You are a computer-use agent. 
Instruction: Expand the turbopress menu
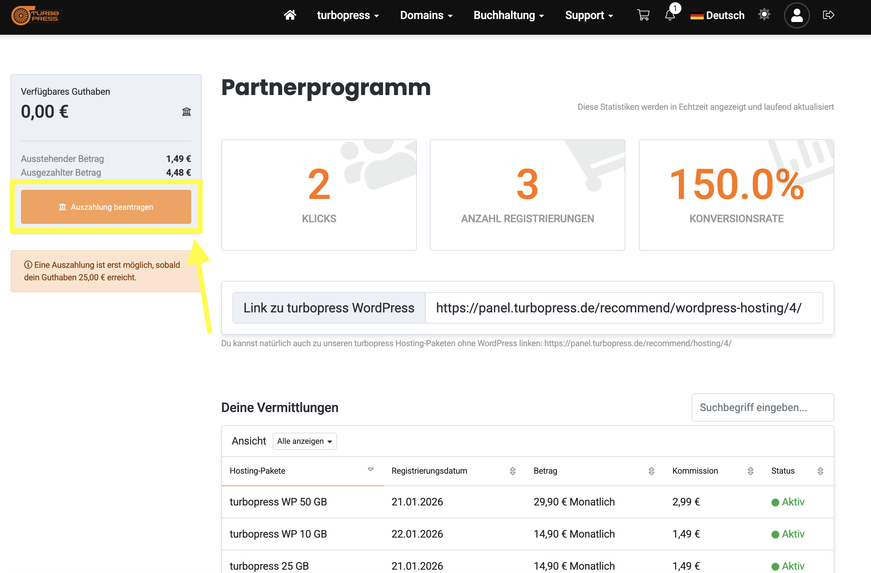[348, 15]
